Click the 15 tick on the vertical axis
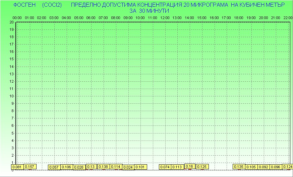 pyautogui.click(x=12, y=59)
